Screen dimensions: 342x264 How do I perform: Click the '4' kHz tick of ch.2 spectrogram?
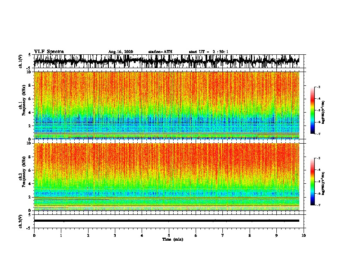tap(30, 184)
